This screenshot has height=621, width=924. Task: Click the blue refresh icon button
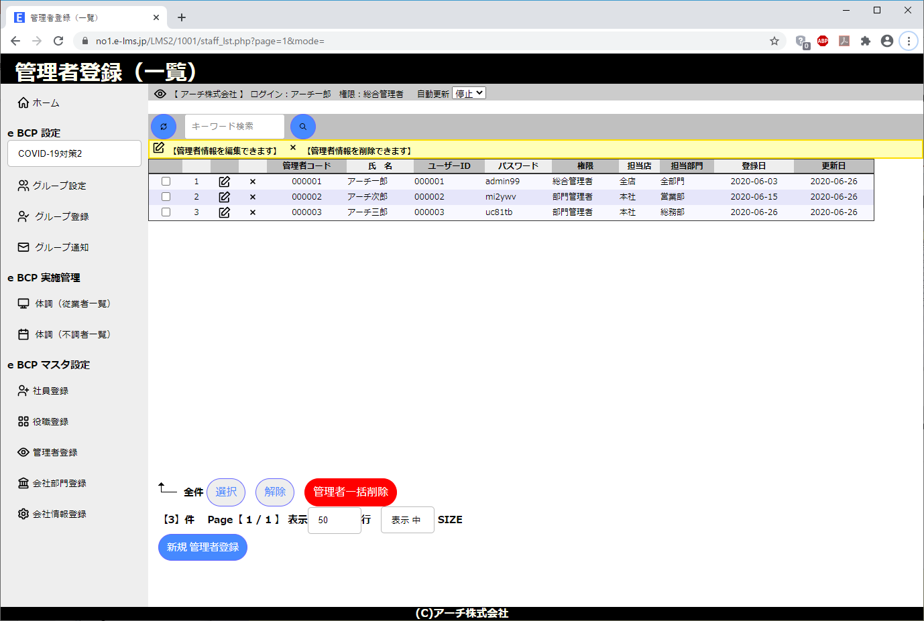tap(164, 127)
